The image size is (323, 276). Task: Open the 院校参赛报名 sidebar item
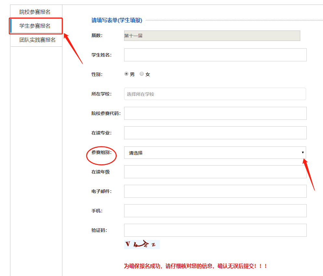(x=35, y=12)
